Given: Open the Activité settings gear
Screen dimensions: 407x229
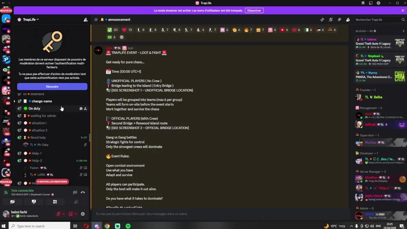Looking at the screenshot, I should [x=375, y=31].
